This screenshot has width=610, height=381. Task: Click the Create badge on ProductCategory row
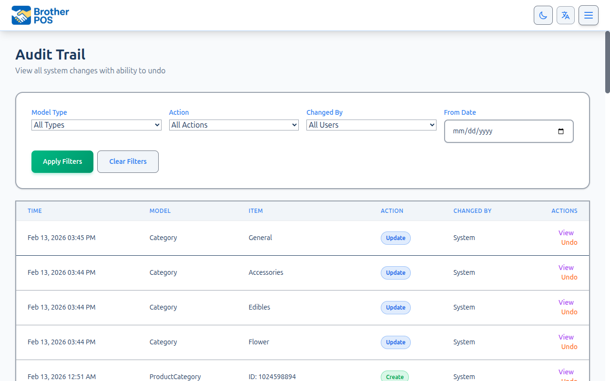(x=395, y=376)
